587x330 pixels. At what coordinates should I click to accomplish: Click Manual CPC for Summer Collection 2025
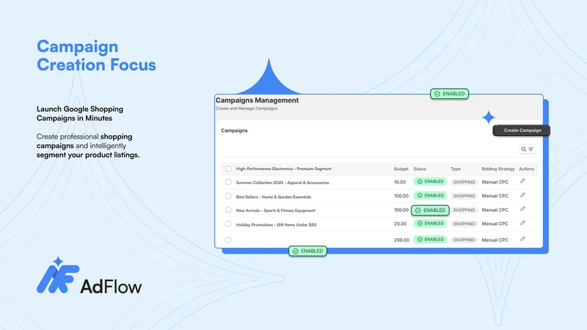[495, 182]
